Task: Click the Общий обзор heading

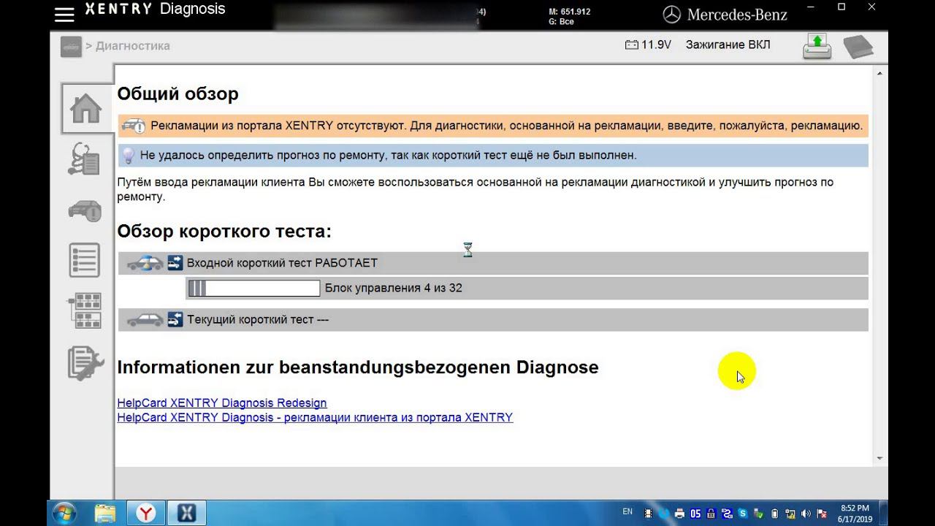Action: 178,94
